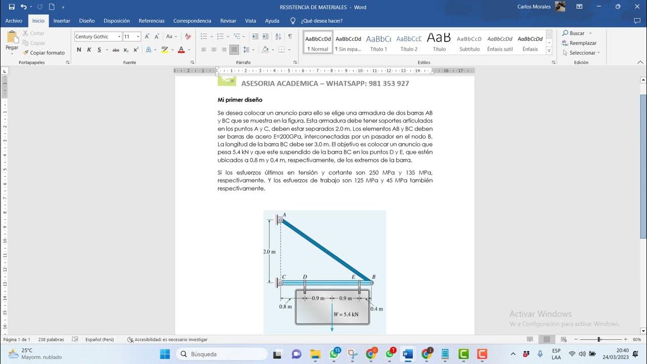Click the zoom slider handle in status bar
The height and width of the screenshot is (364, 647).
(599, 339)
